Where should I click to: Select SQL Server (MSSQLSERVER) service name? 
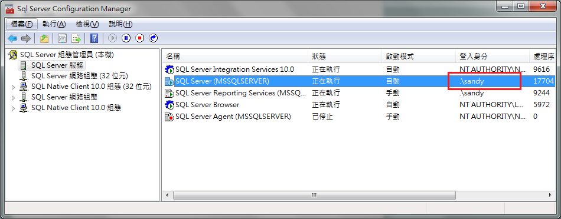coord(222,81)
